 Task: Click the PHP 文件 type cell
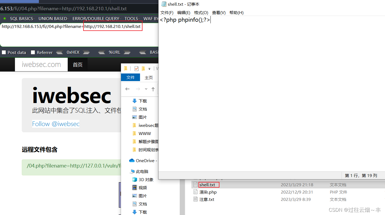click(x=339, y=192)
